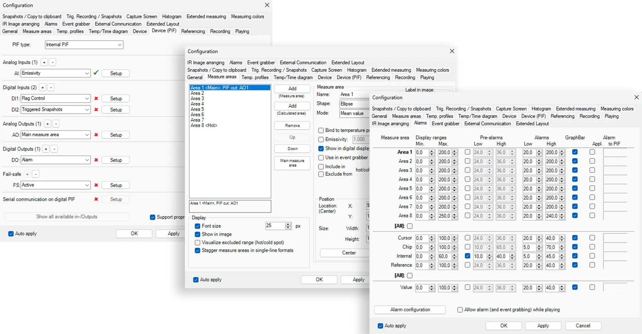Open the FS Active dropdown
This screenshot has width=642, height=334.
click(x=87, y=185)
